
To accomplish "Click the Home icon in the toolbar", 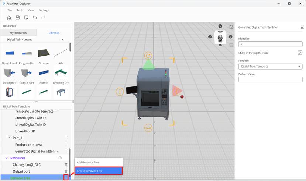I will coord(9,17).
